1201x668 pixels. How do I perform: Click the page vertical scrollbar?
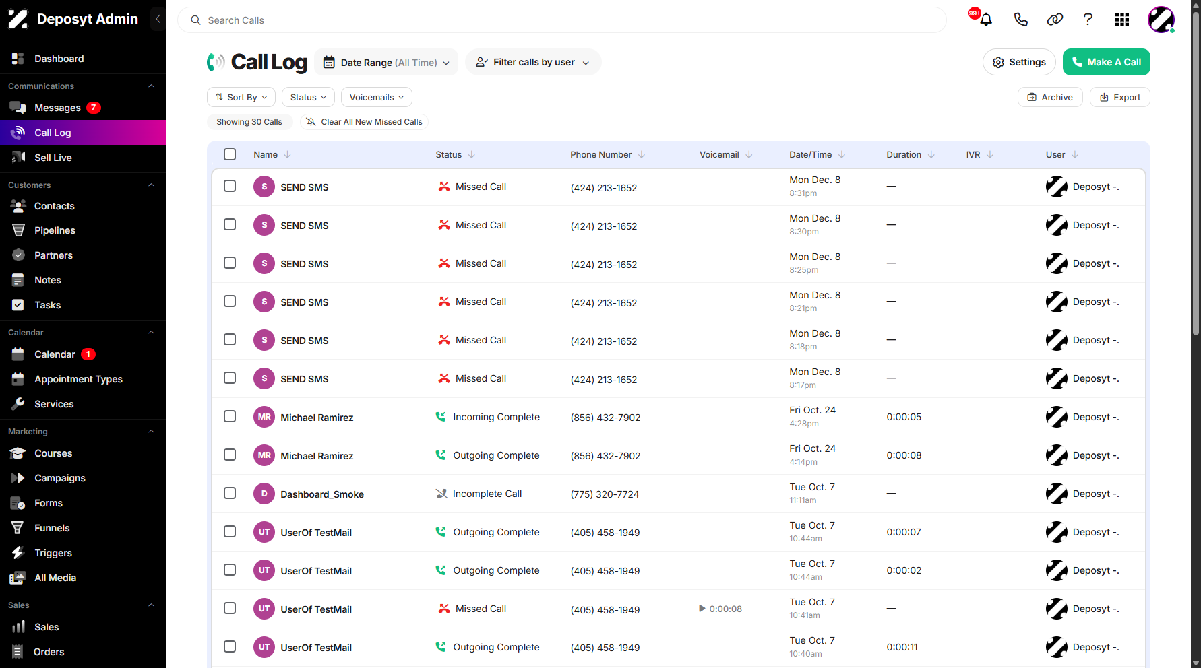coord(1196,174)
